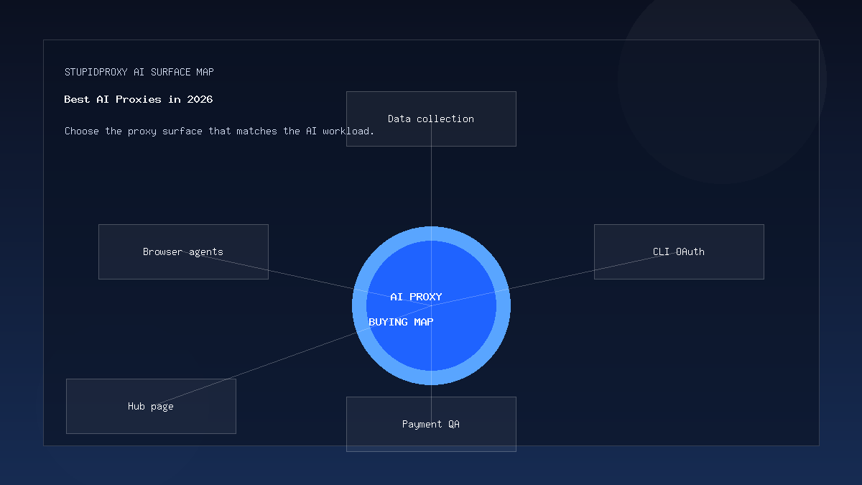Screen dimensions: 862x485
Task: Select the Data collection node
Action: pos(431,119)
